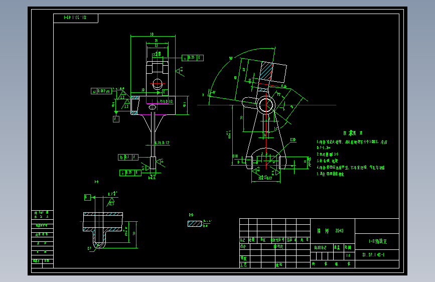Click the 0.7-1.2mm depth note line
Viewport: 435px width, 282px height.
tap(324, 148)
